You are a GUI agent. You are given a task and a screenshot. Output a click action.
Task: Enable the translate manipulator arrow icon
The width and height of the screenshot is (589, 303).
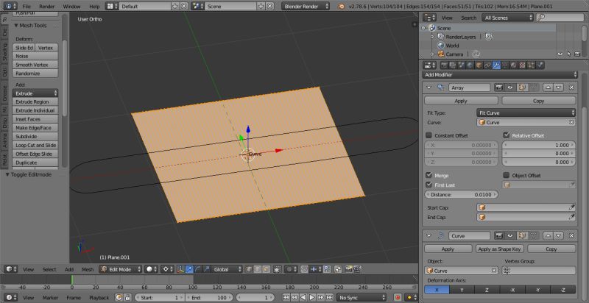189,269
